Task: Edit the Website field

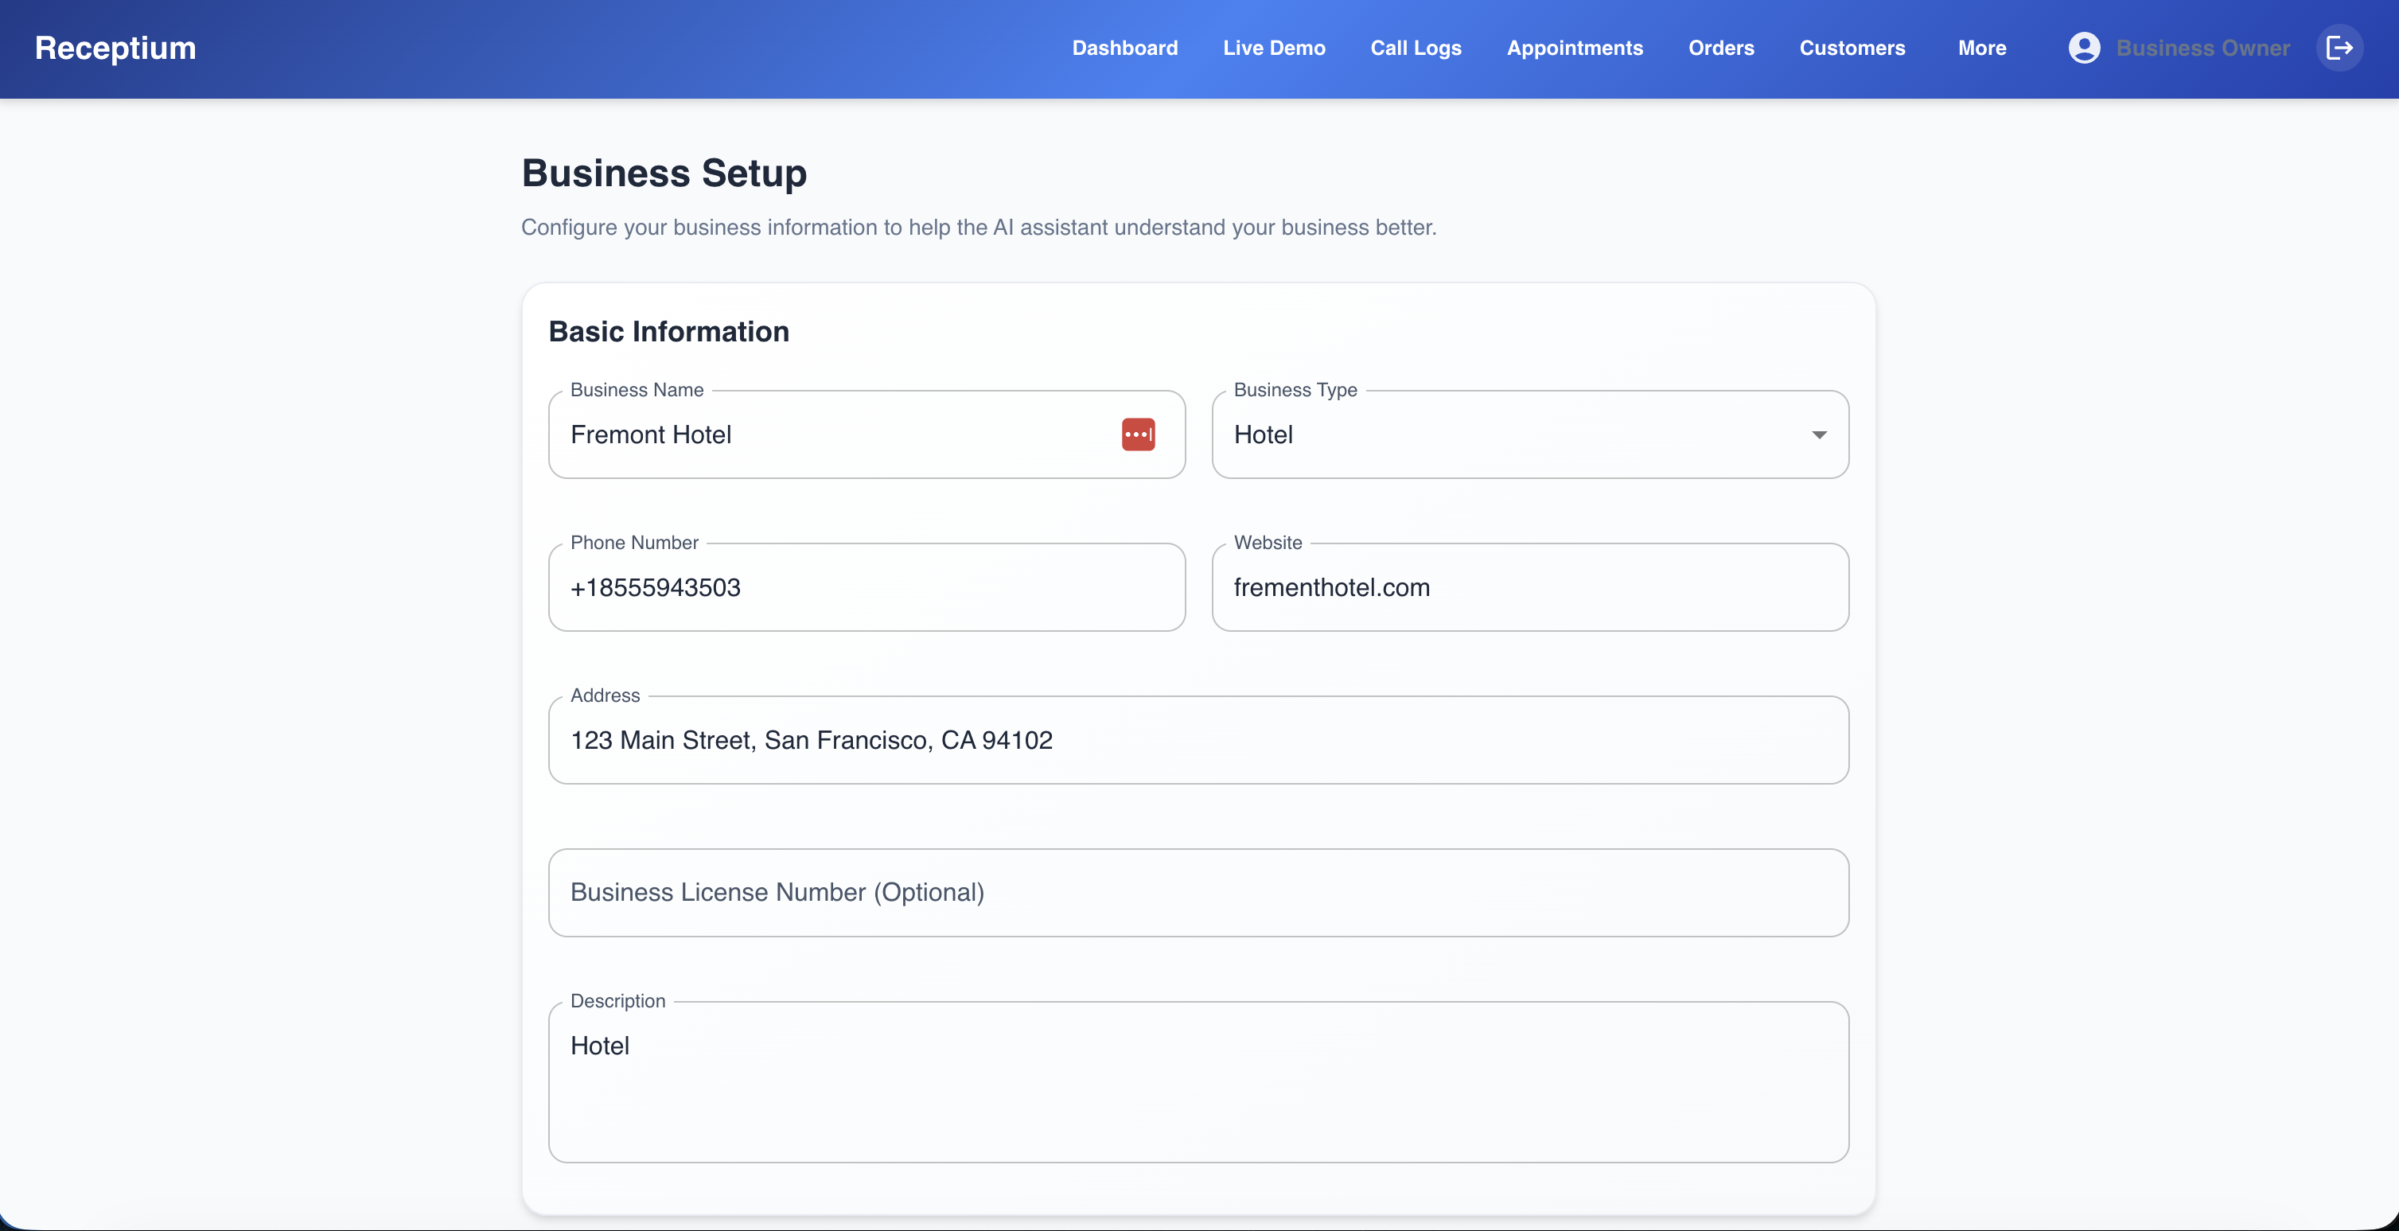Action: 1529,587
